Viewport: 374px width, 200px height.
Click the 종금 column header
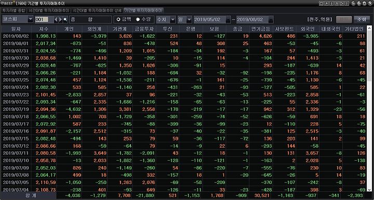(237, 29)
